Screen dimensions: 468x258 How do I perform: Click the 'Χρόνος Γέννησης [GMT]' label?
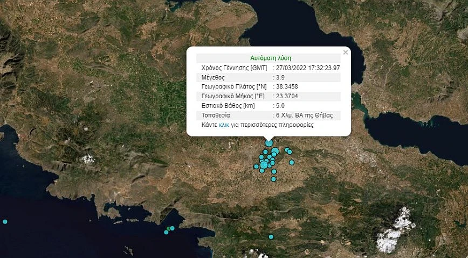point(233,67)
